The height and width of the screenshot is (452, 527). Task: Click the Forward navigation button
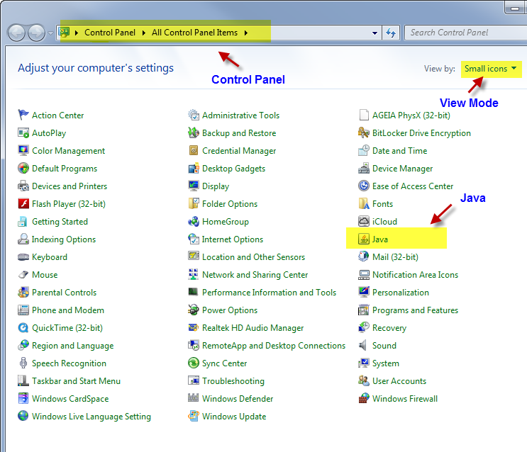pos(37,33)
